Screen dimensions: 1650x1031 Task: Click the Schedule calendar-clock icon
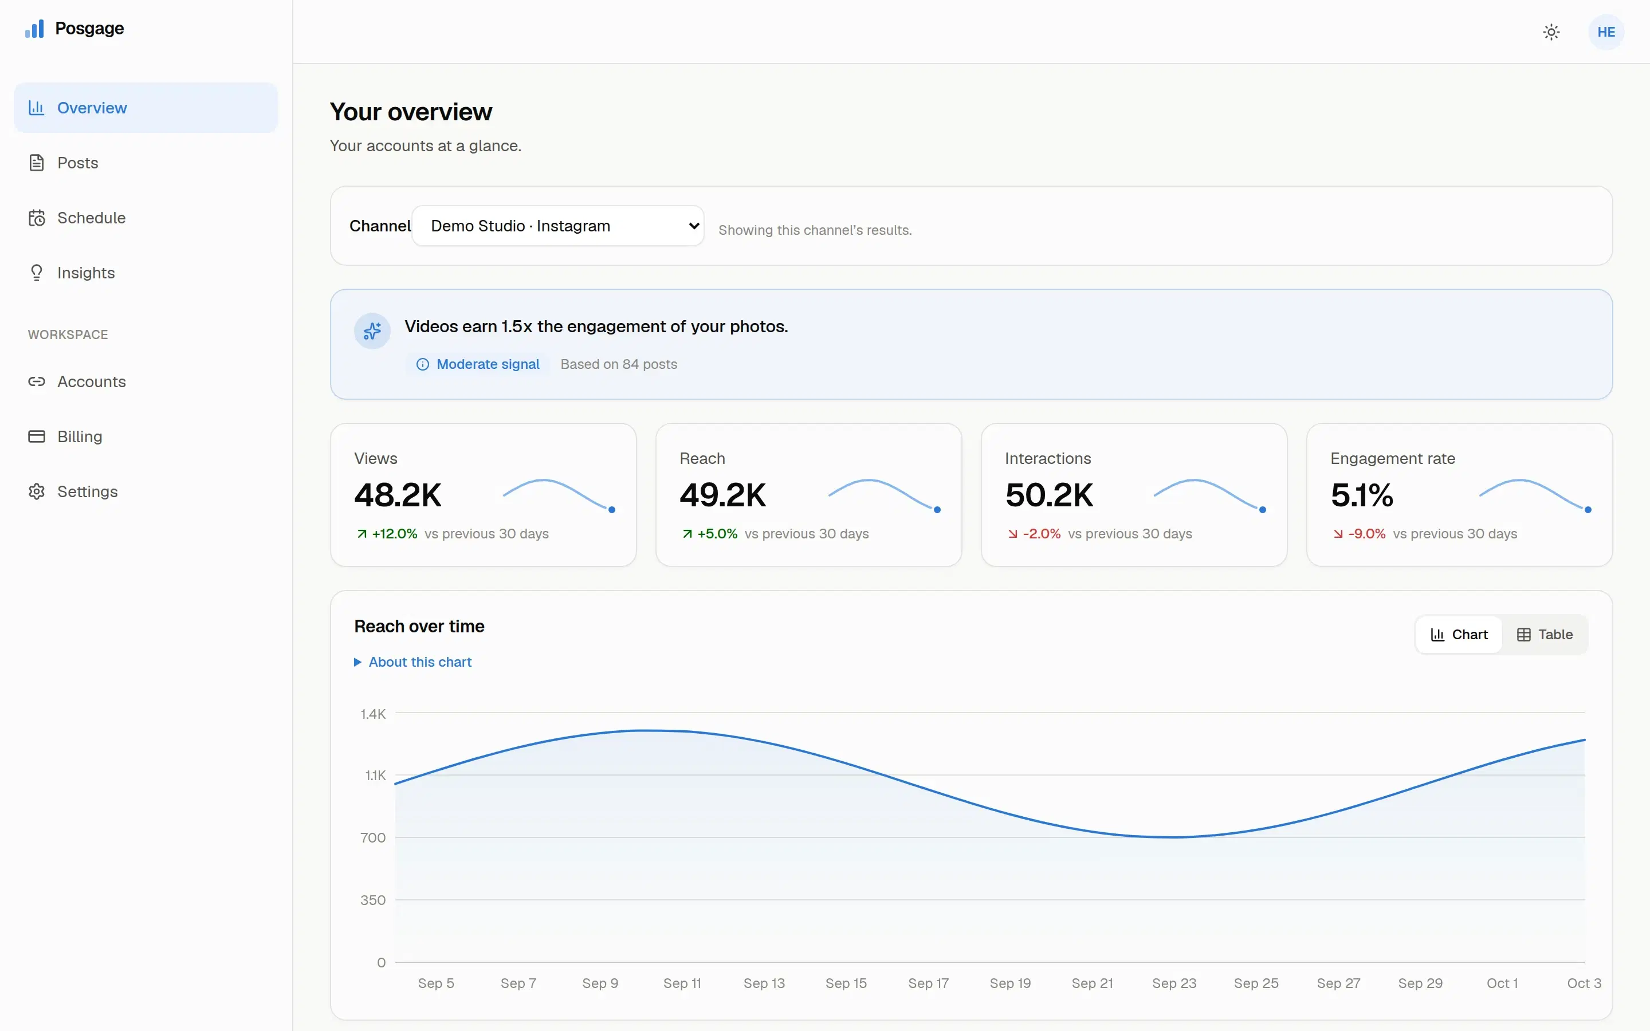(37, 218)
